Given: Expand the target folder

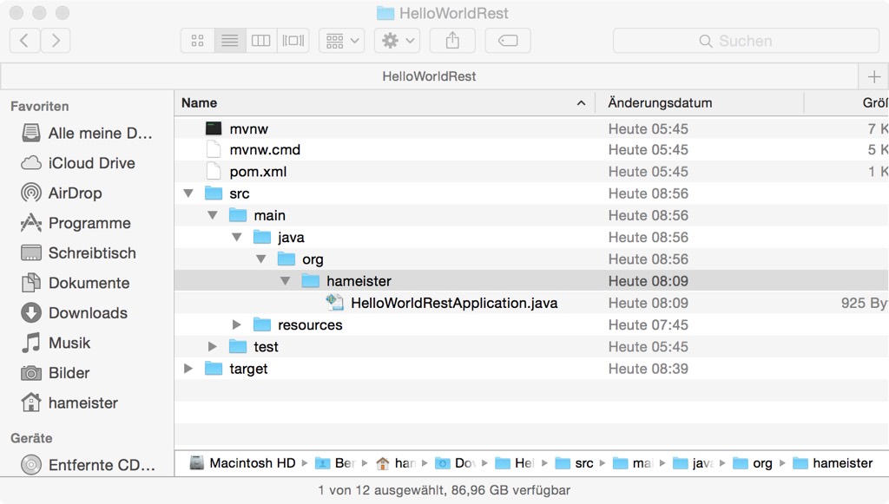Looking at the screenshot, I should (x=188, y=369).
